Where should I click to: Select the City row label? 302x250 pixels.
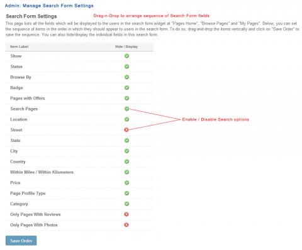(14, 151)
